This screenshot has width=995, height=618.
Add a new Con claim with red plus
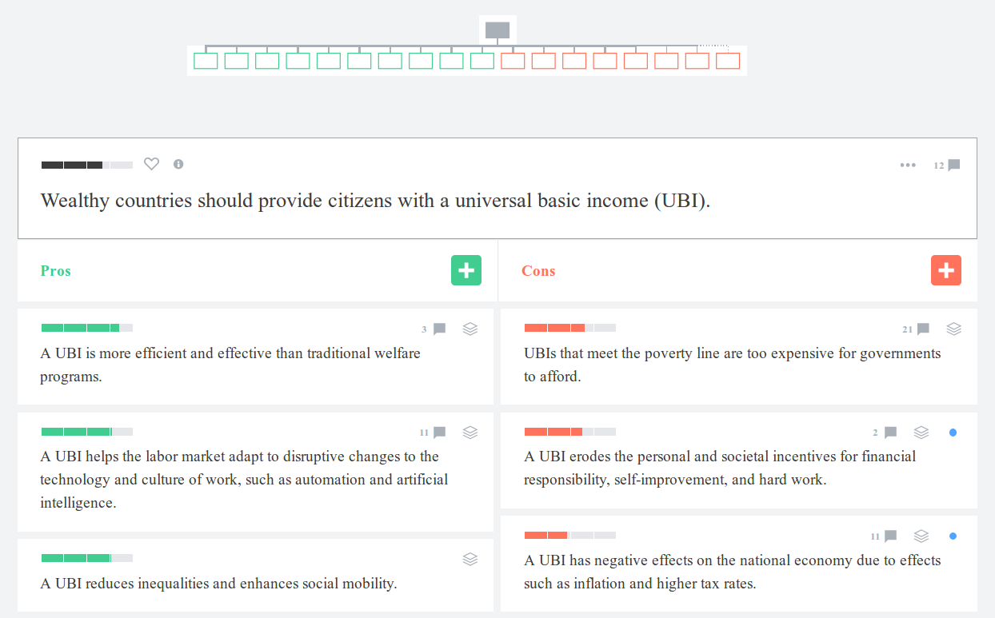(946, 270)
